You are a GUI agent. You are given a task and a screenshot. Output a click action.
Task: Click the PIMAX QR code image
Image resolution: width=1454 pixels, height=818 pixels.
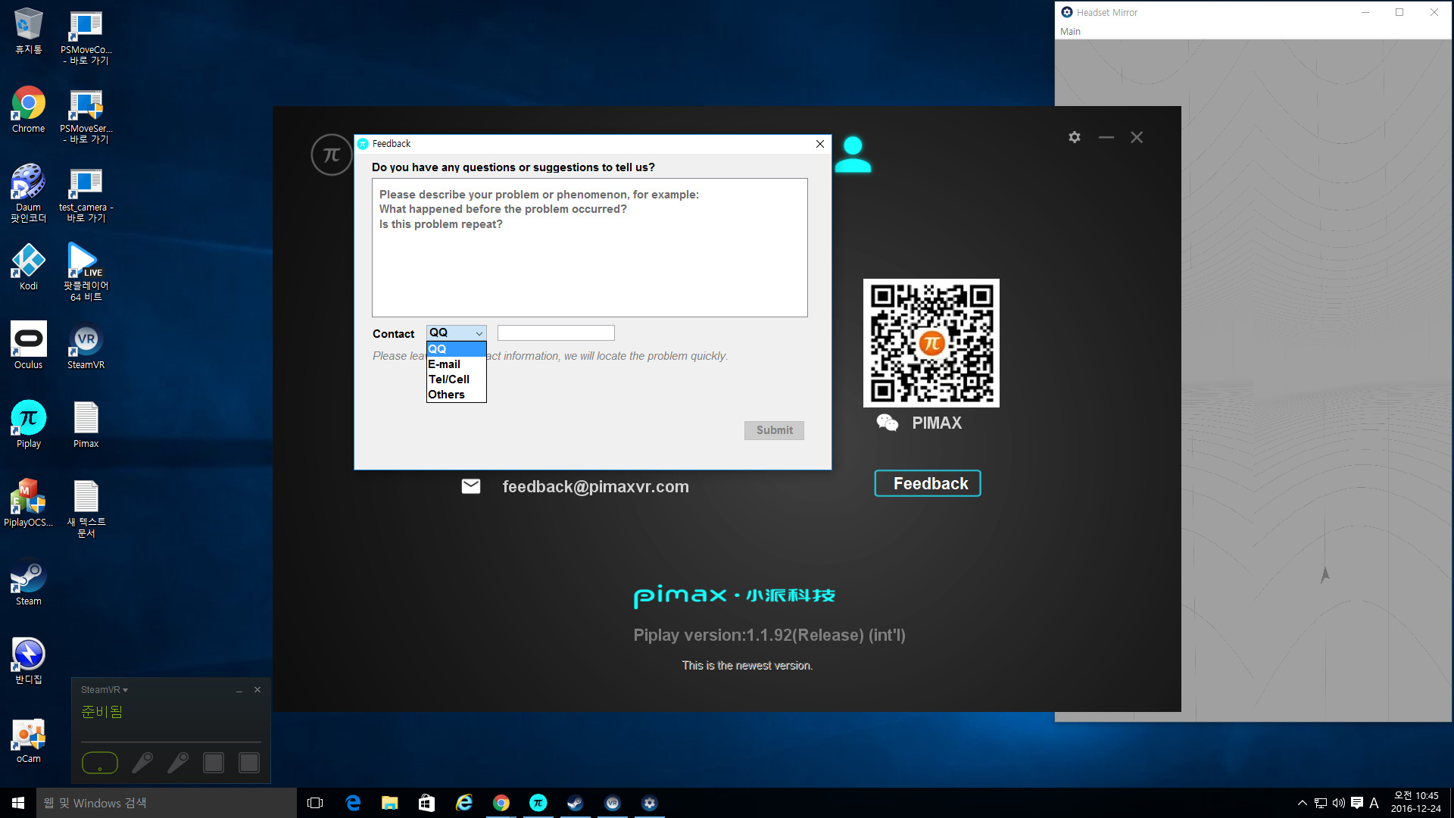(931, 342)
